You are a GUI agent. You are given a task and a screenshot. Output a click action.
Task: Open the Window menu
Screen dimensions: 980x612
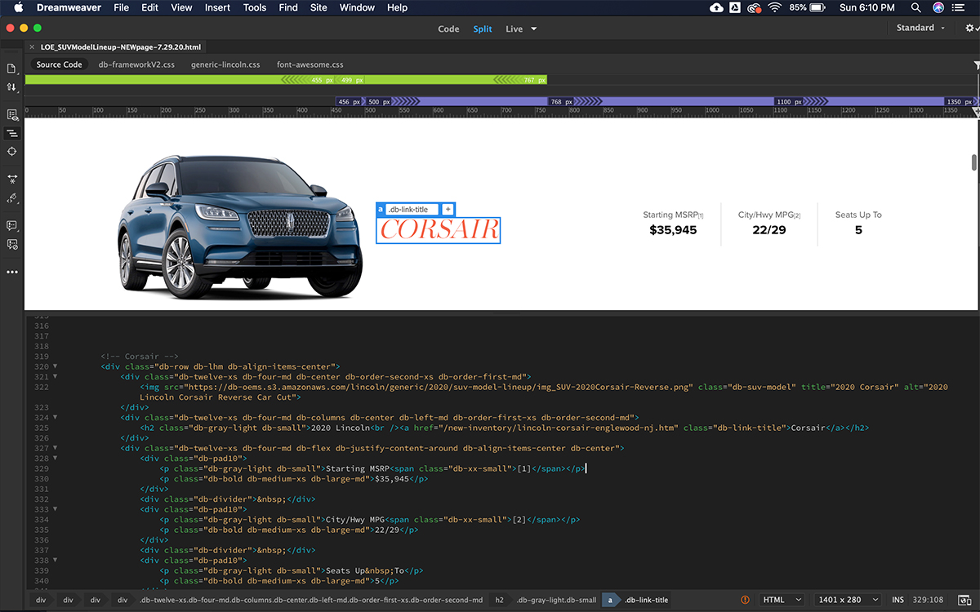pyautogui.click(x=357, y=7)
